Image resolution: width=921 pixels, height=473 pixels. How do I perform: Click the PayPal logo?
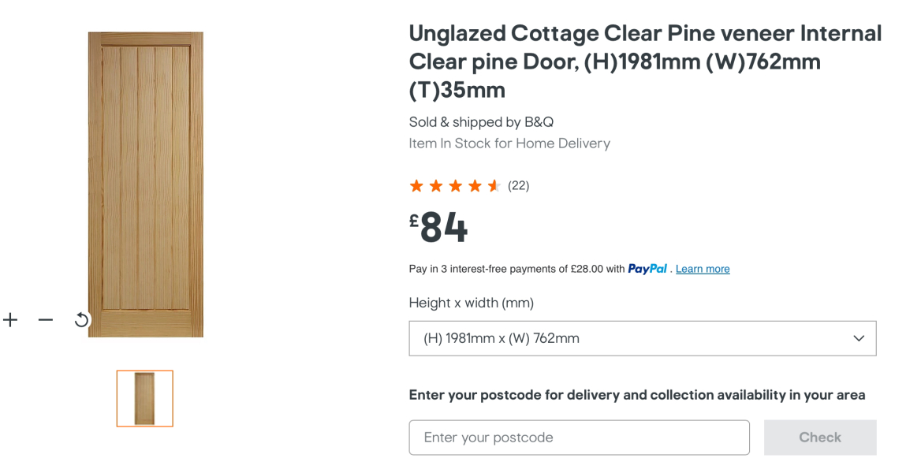pos(647,268)
